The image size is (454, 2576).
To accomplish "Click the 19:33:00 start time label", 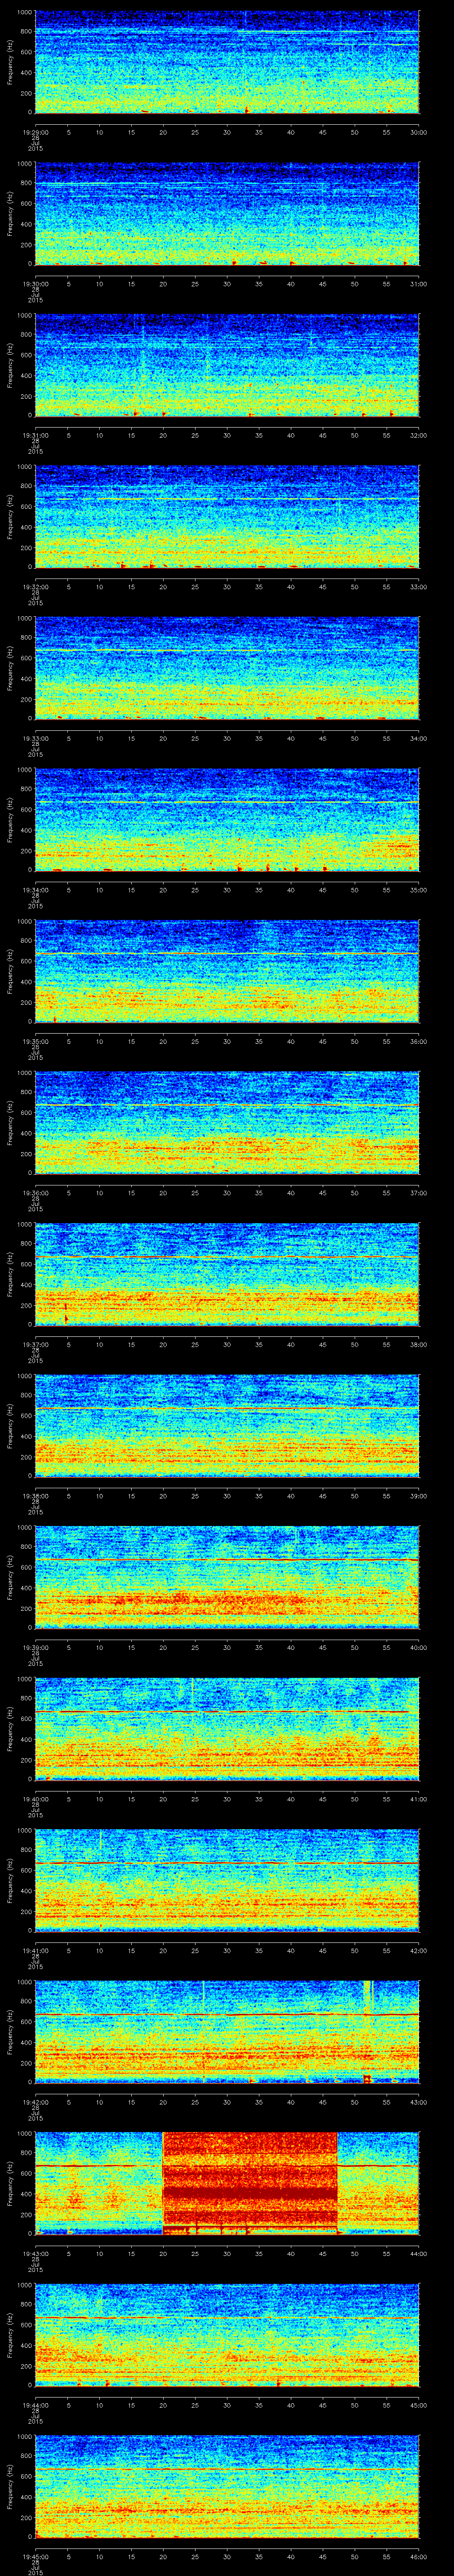I will pos(35,738).
